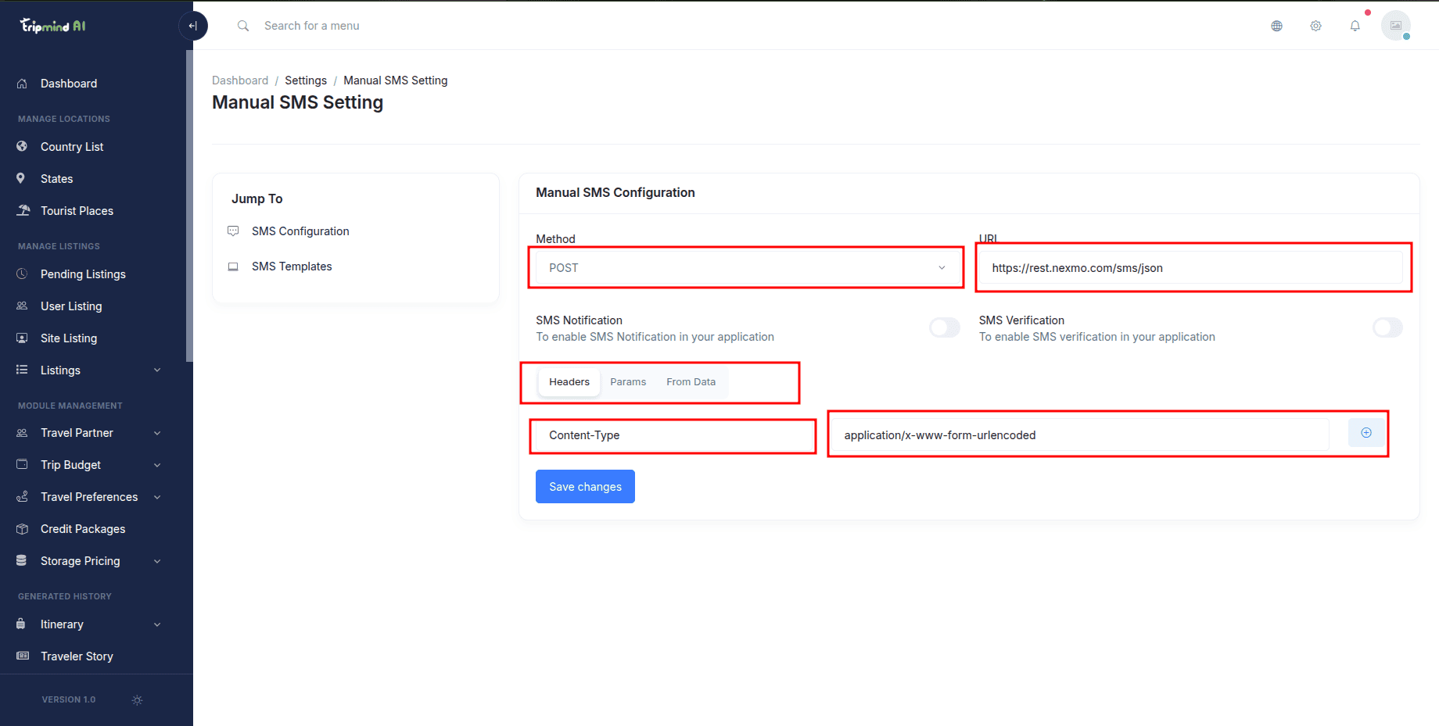Open notifications bell icon
This screenshot has height=726, width=1439.
pyautogui.click(x=1355, y=26)
